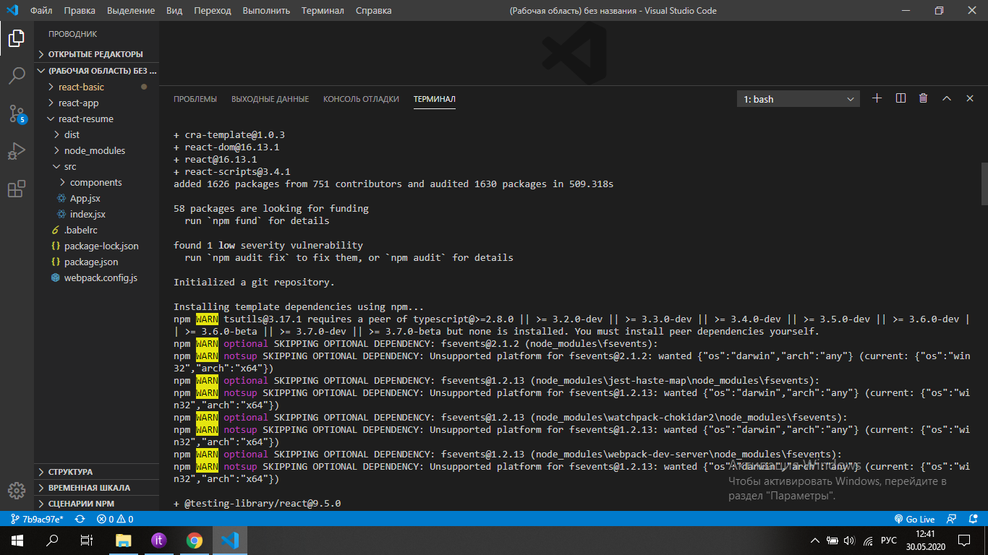This screenshot has width=988, height=555.
Task: Open the Правка menu
Action: point(79,10)
